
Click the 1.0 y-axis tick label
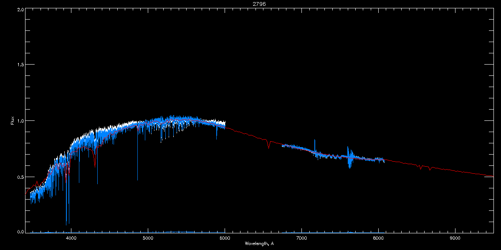point(20,121)
